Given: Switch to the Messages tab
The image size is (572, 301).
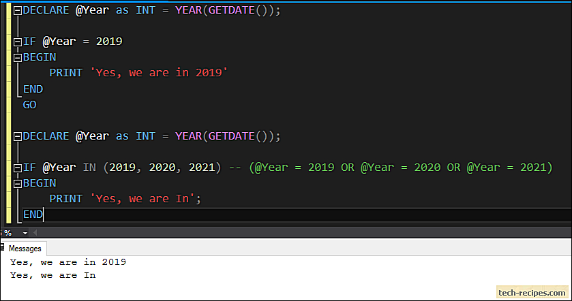Looking at the screenshot, I should [25, 249].
